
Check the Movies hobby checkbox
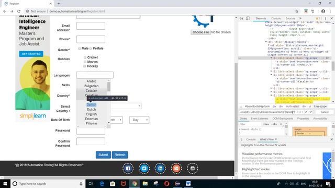click(85, 62)
